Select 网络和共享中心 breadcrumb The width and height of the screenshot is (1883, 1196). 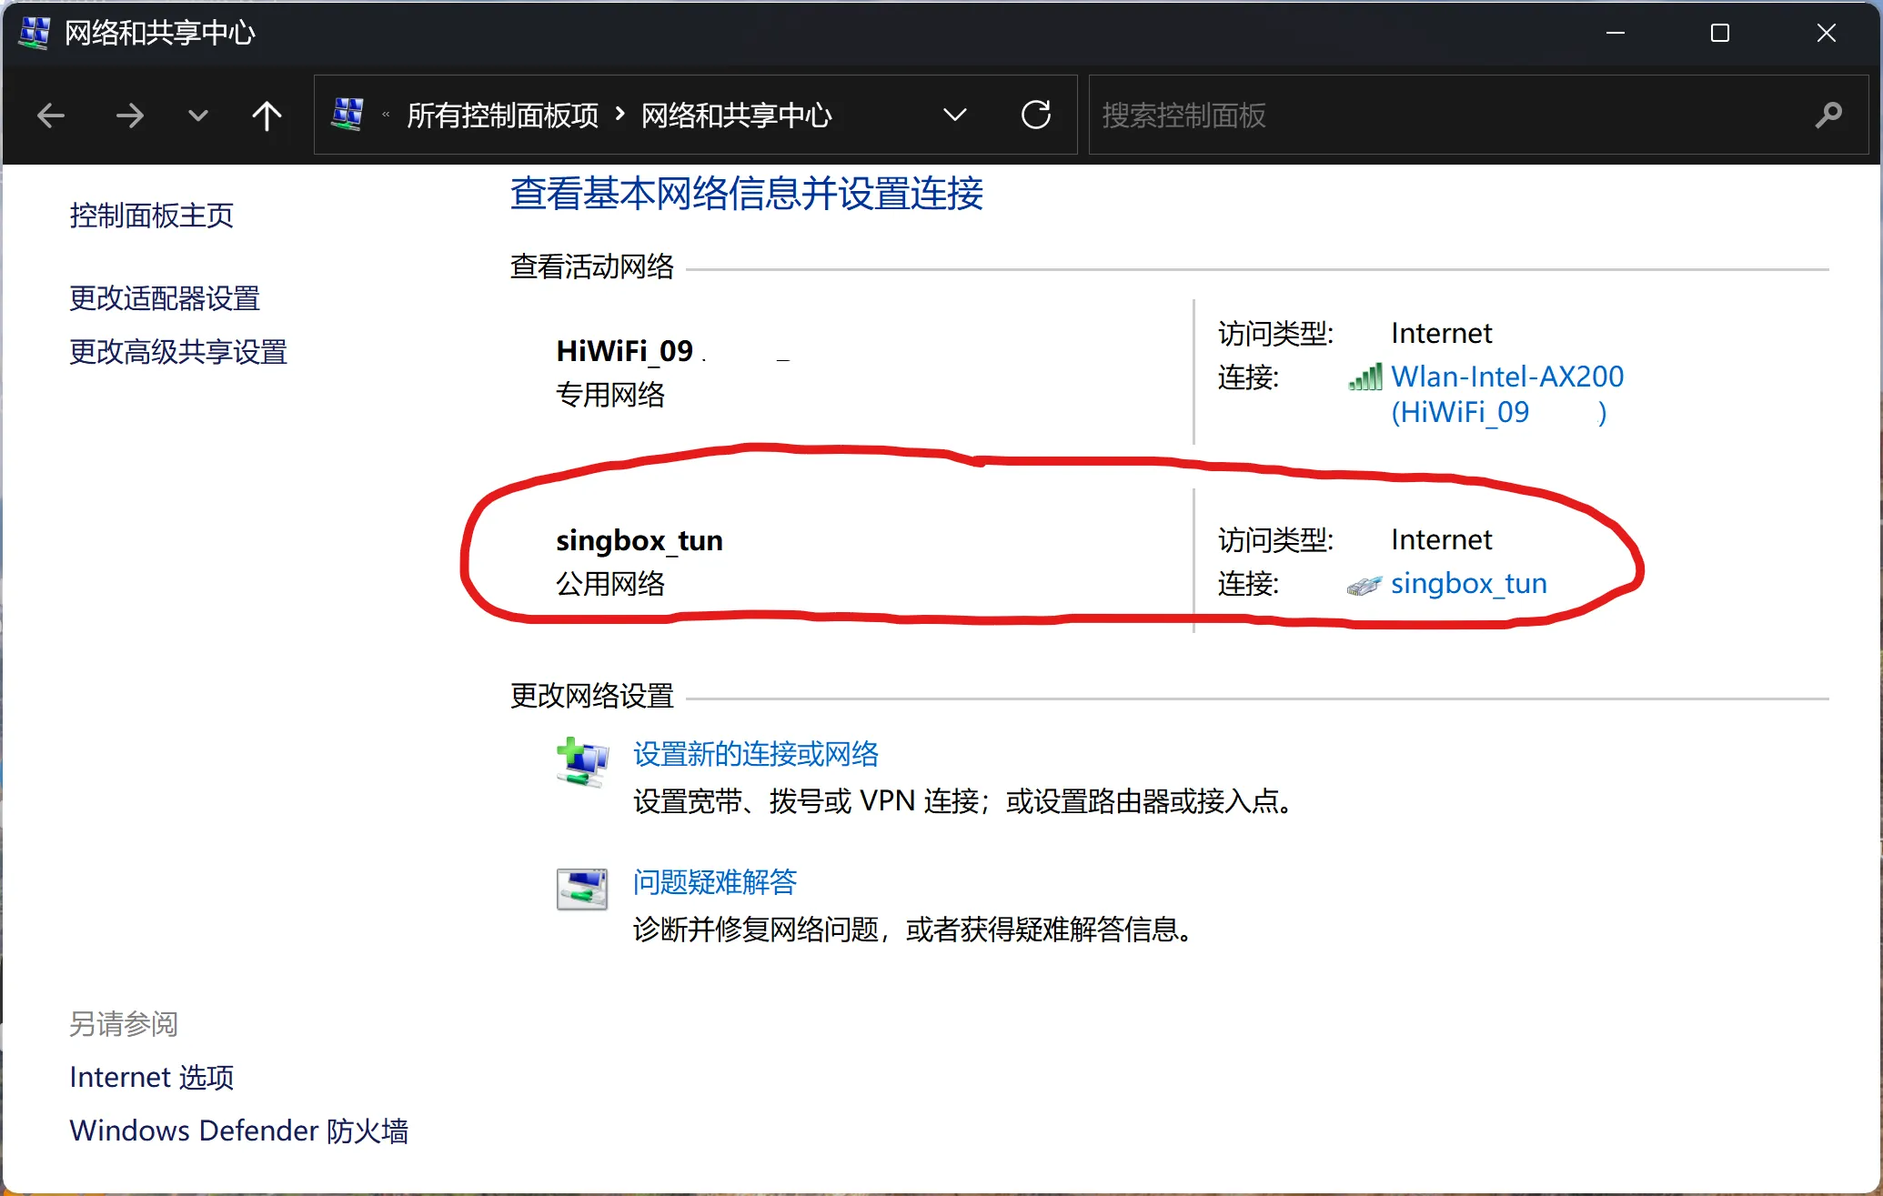point(736,116)
